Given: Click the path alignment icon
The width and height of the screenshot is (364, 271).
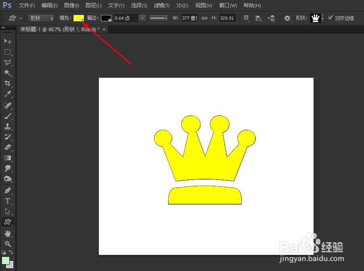Looking at the screenshot, I should pos(258,18).
